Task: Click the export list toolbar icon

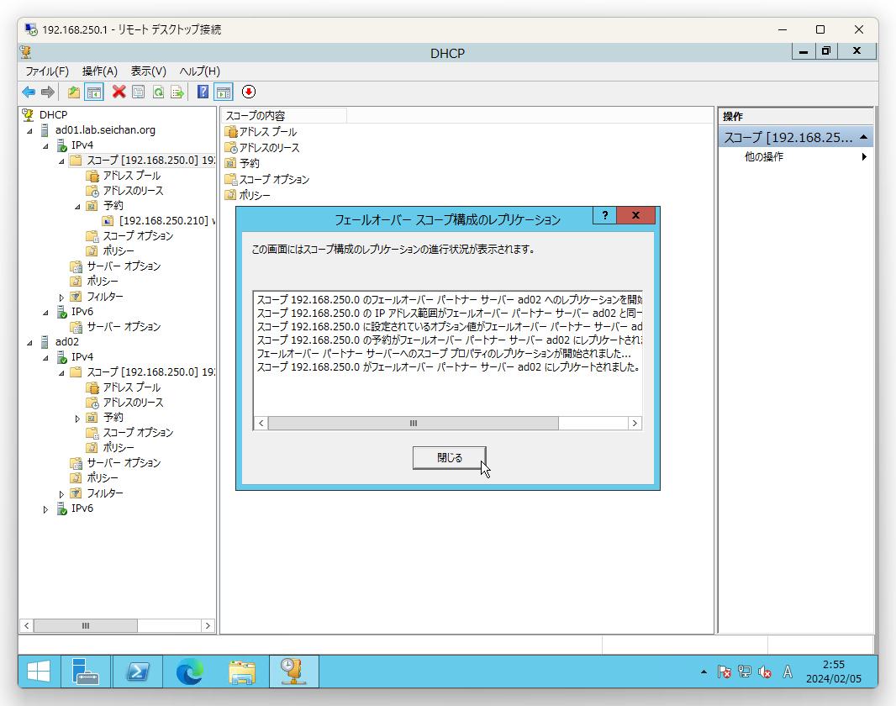Action: (x=177, y=92)
